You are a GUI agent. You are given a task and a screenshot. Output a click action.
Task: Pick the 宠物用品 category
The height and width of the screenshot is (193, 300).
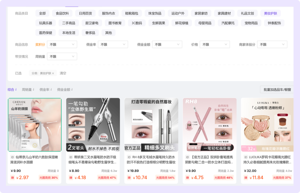point(251,23)
